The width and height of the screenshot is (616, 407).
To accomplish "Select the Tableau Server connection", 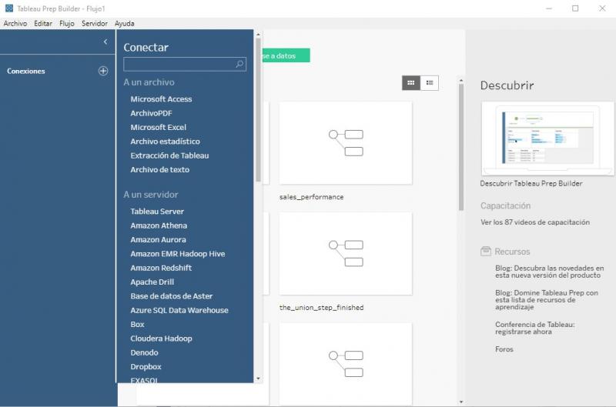I will click(157, 212).
